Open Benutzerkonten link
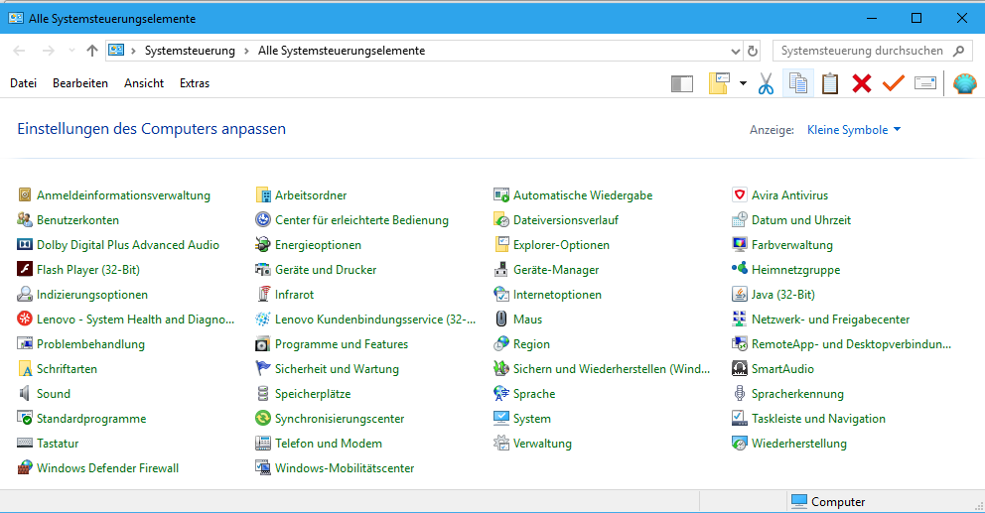 click(x=77, y=219)
